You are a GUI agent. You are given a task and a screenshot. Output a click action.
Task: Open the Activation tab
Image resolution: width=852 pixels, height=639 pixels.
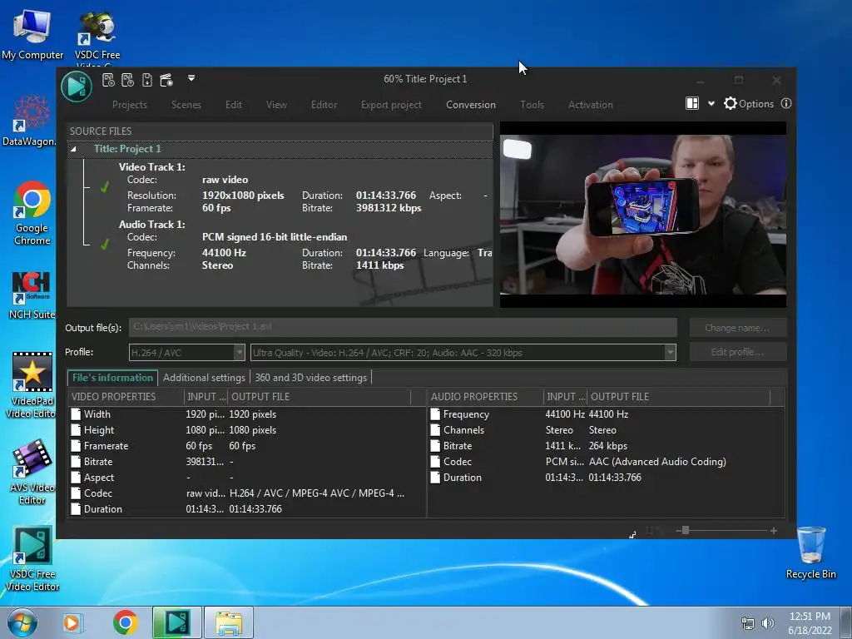pyautogui.click(x=590, y=104)
